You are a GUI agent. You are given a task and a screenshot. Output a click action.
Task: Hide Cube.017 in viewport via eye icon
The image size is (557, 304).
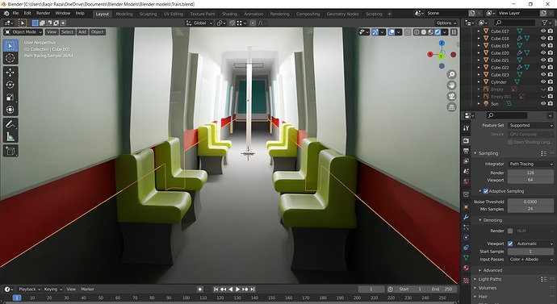click(x=542, y=31)
